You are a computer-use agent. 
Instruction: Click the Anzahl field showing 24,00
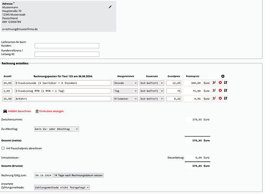pos(7,83)
